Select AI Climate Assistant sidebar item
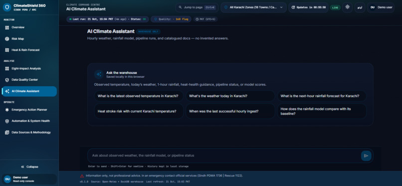Image resolution: width=402 pixels, height=186 pixels. click(29, 91)
